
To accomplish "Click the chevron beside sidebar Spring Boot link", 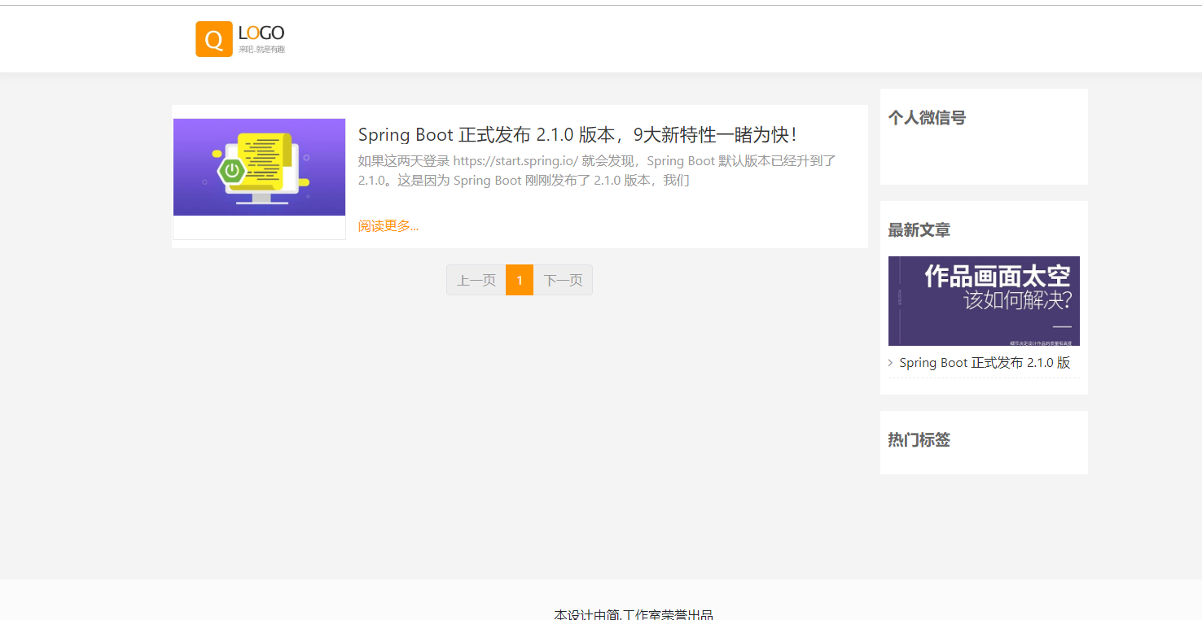I will tap(891, 363).
